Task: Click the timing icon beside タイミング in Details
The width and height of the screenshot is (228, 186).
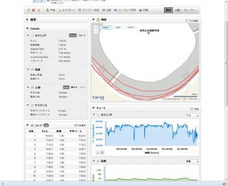Action: point(32,36)
